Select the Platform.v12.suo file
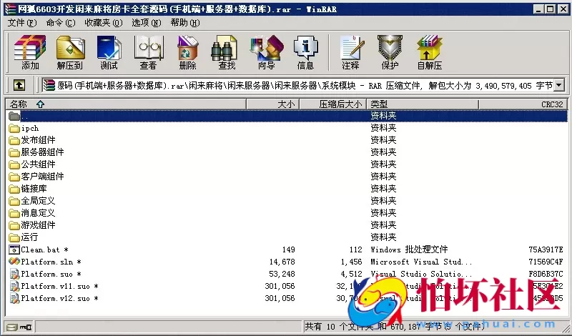The image size is (572, 336). coord(54,298)
